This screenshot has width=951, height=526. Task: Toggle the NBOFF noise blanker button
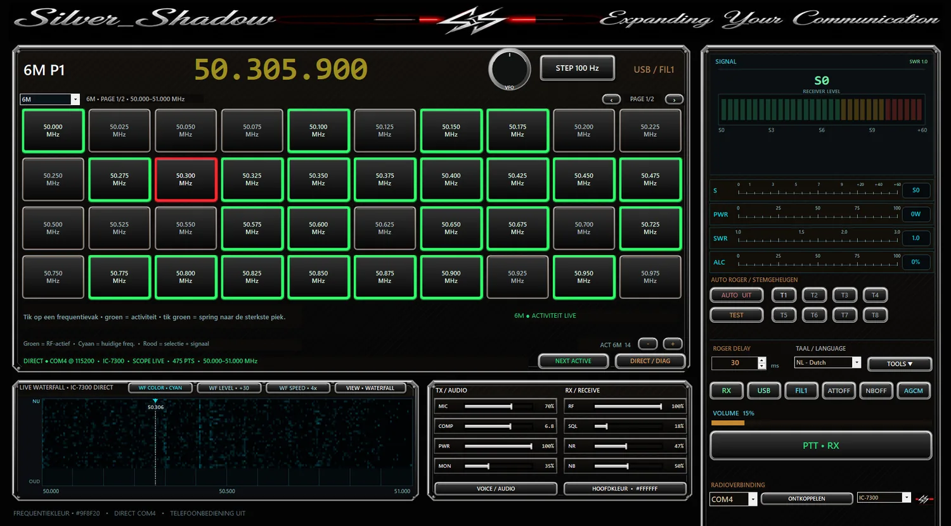pyautogui.click(x=876, y=391)
